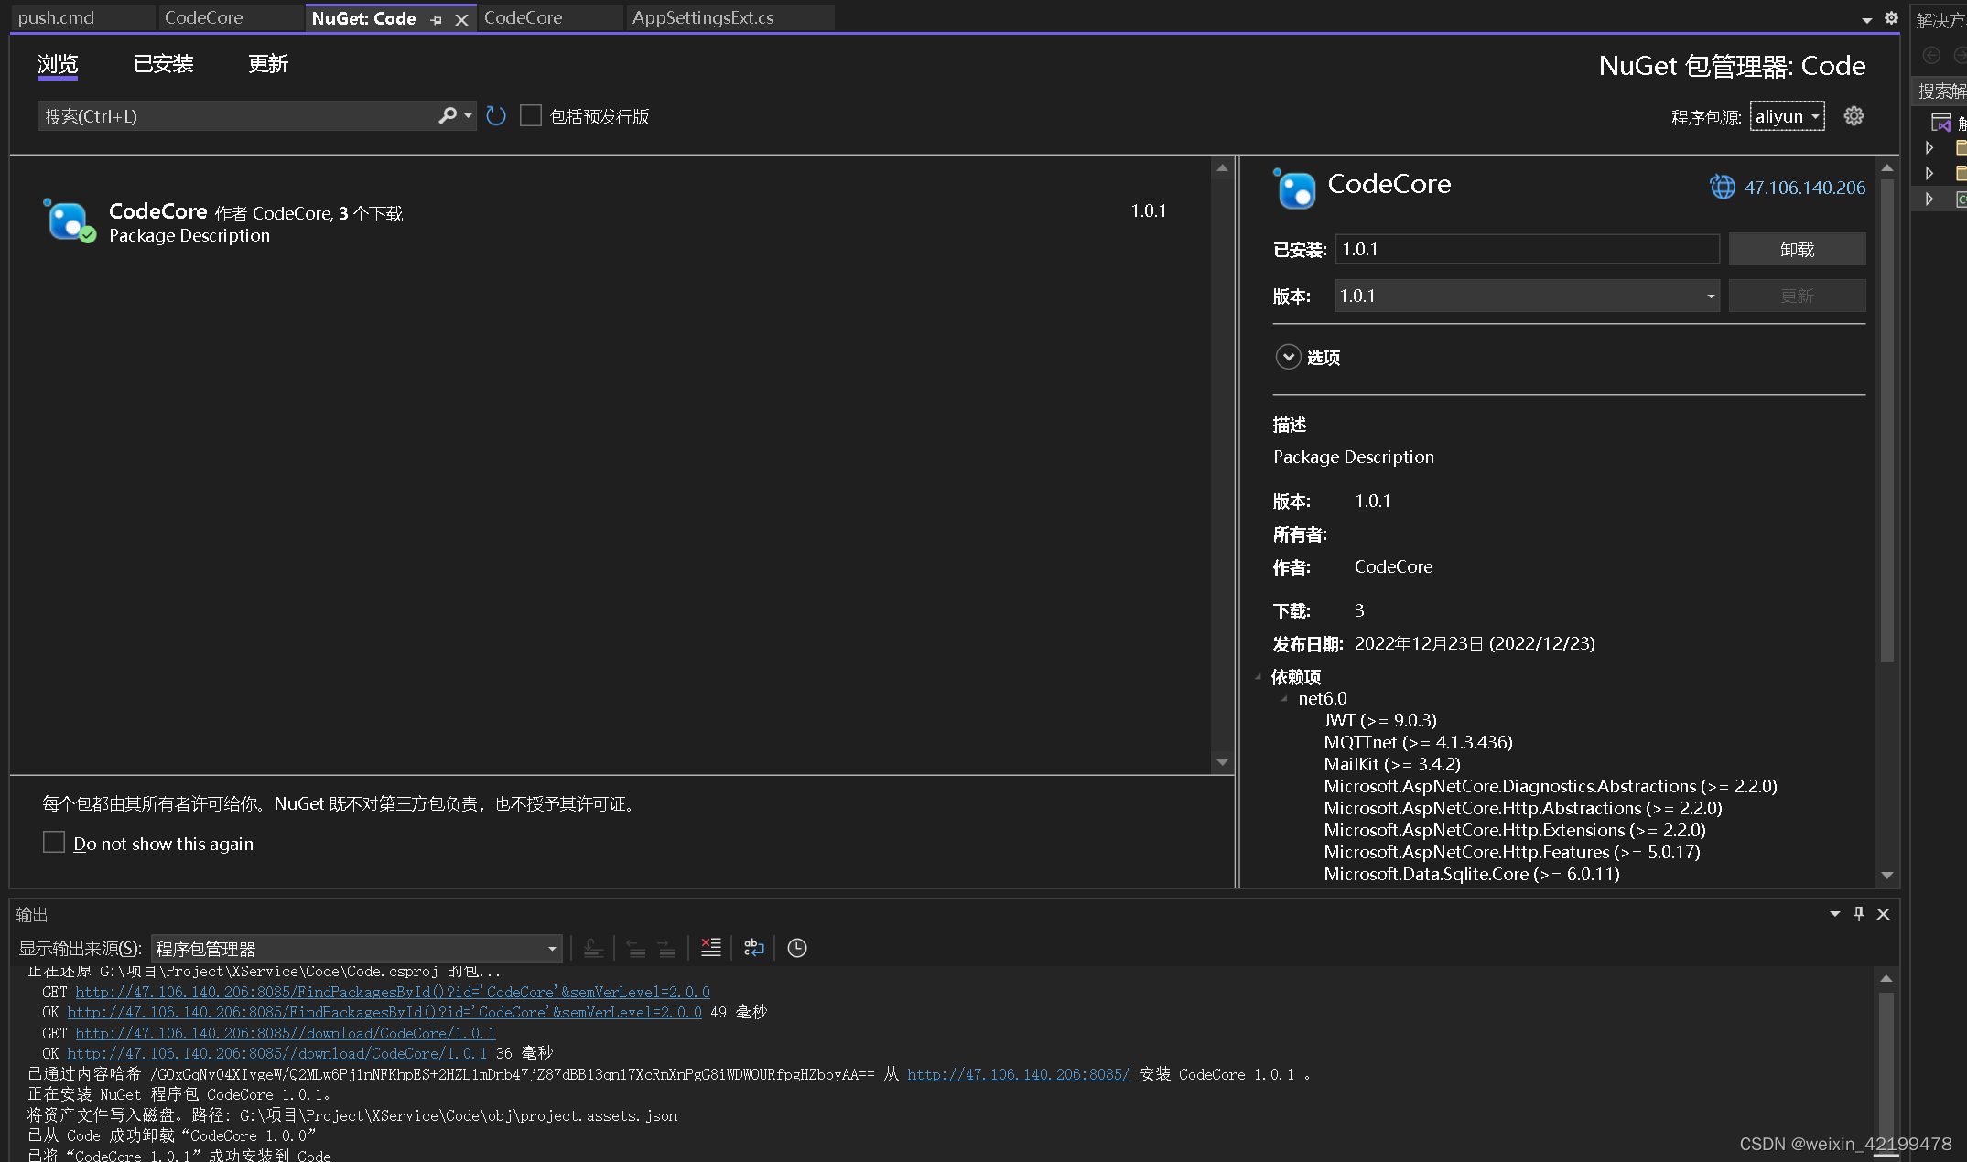1967x1162 pixels.
Task: Open the CodeCore tab beside AppSettingsExt.cs
Action: click(x=549, y=18)
